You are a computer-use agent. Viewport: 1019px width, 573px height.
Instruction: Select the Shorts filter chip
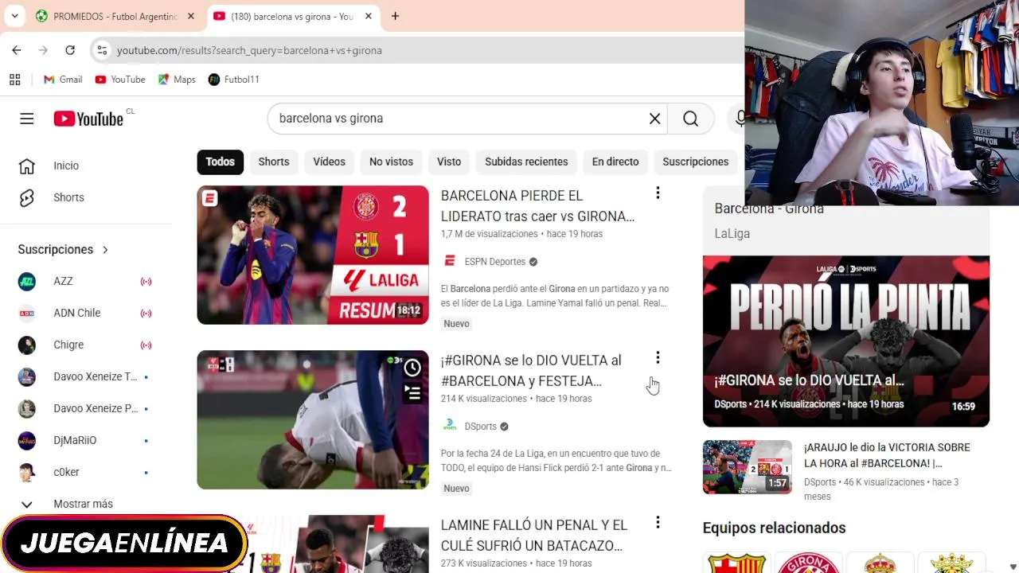pyautogui.click(x=274, y=162)
